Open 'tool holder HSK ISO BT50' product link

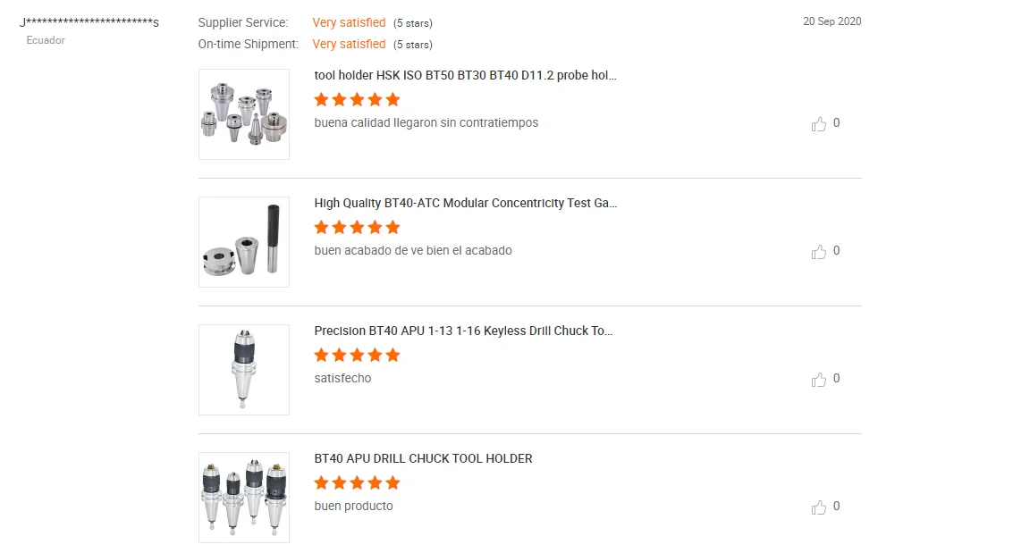(466, 75)
